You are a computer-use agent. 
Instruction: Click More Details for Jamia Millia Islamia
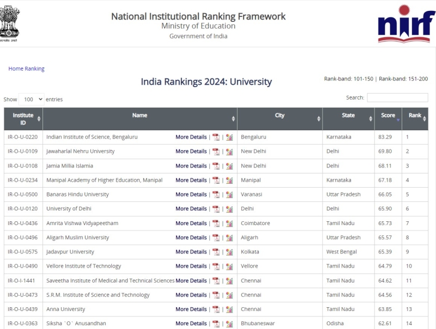click(191, 166)
